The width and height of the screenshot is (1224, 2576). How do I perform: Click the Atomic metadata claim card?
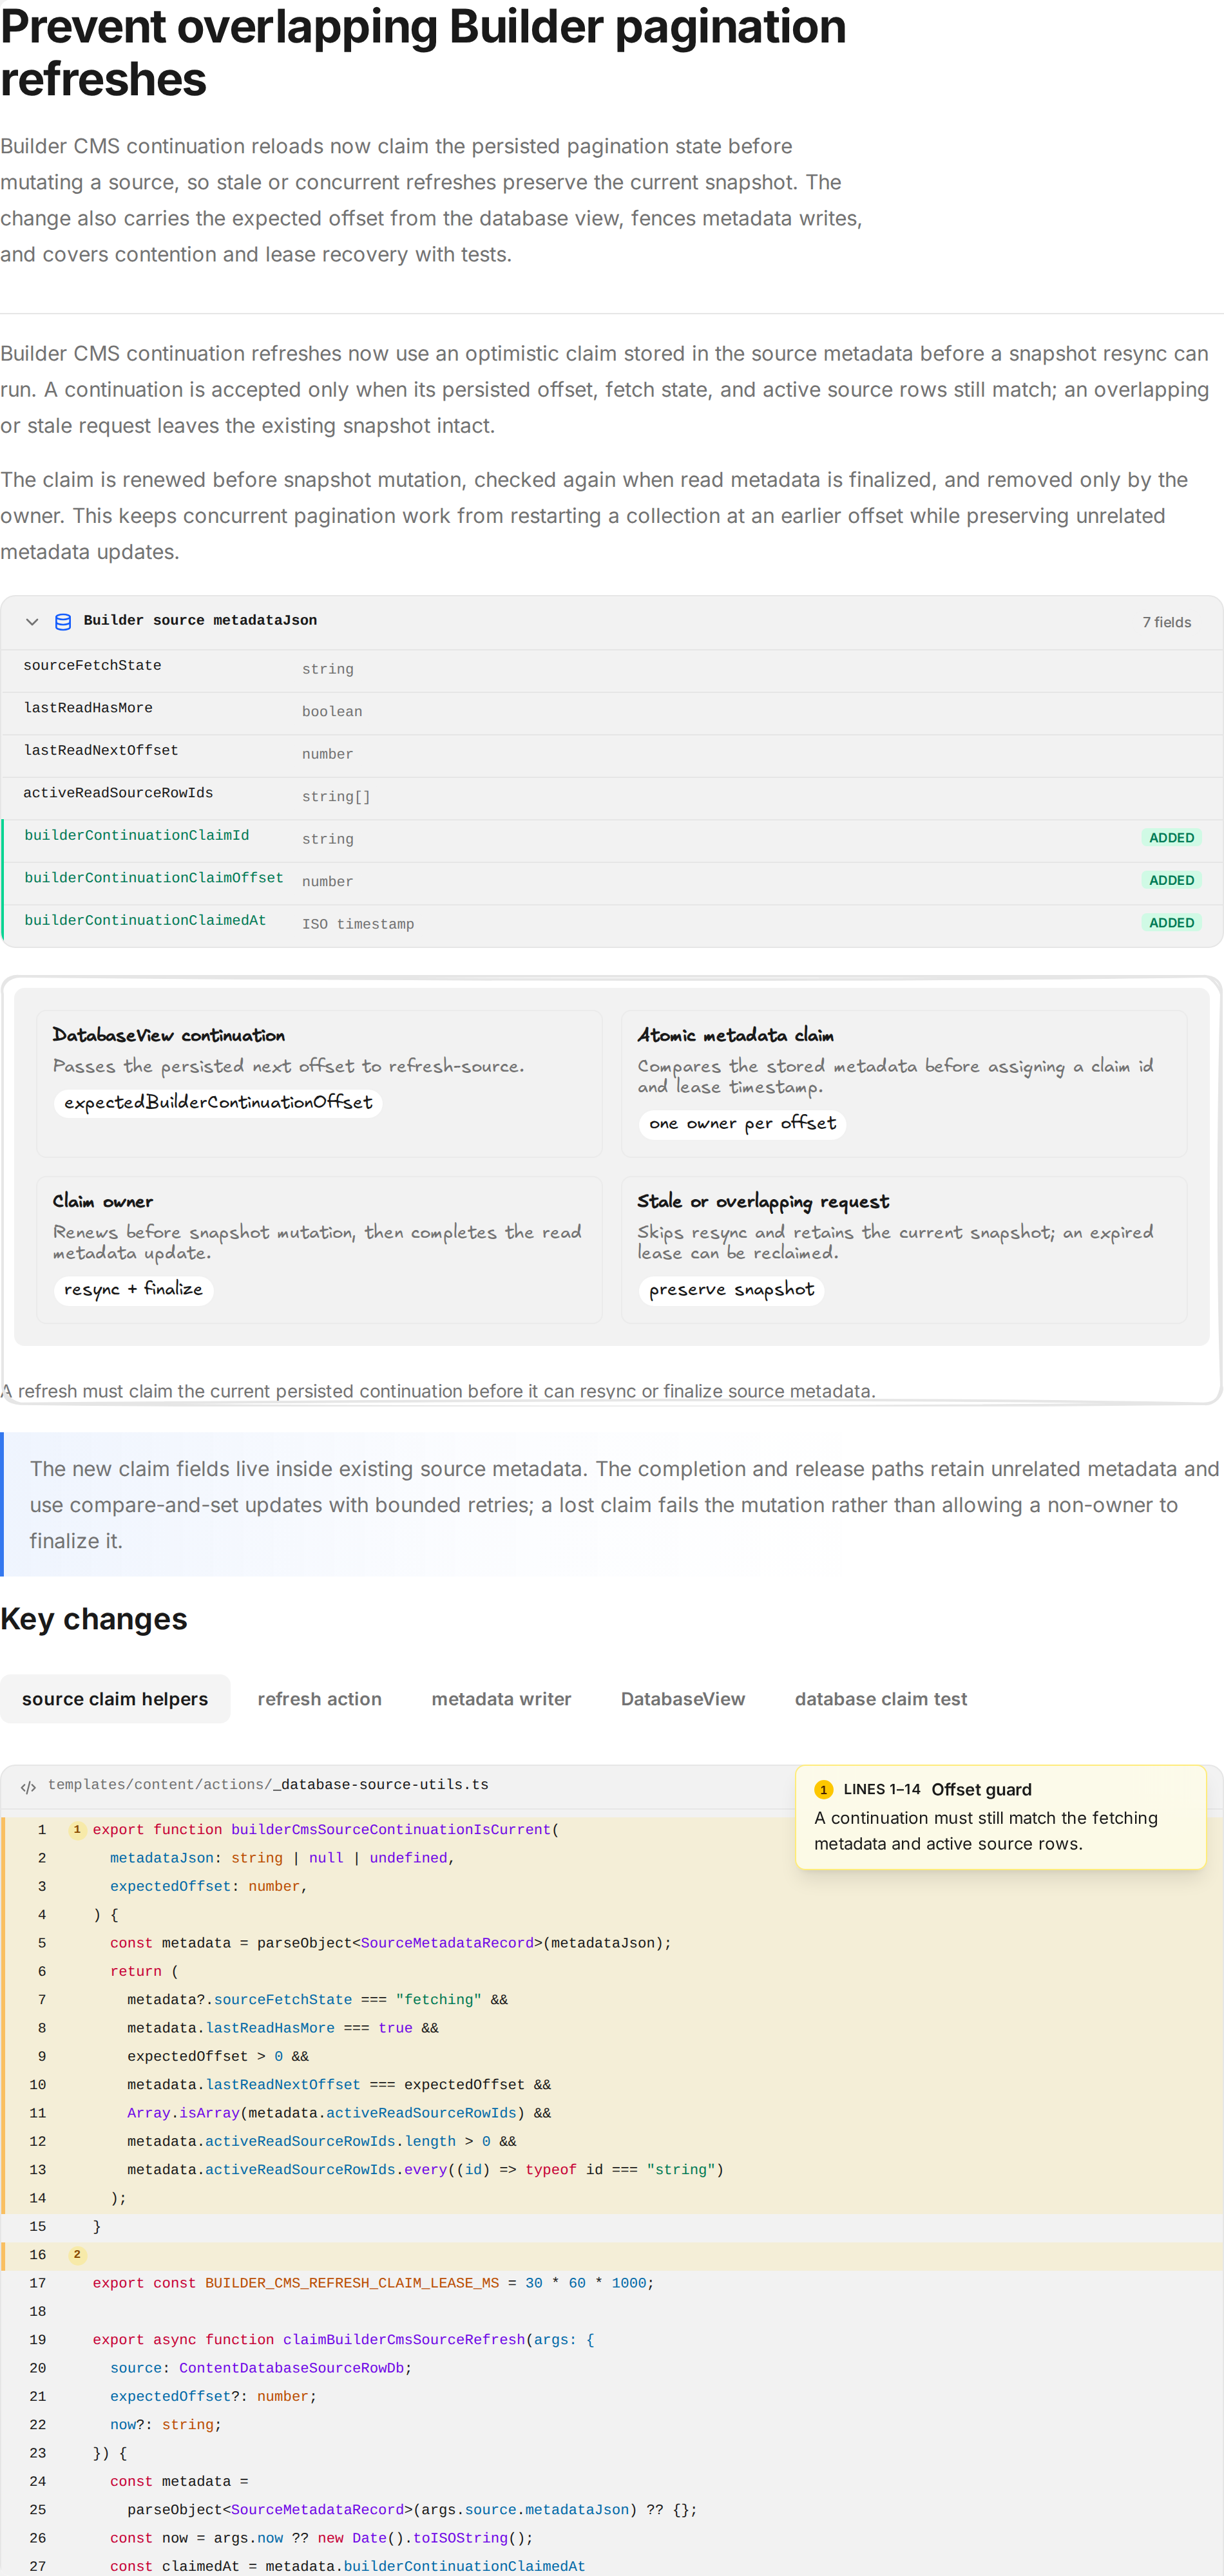[x=904, y=1083]
